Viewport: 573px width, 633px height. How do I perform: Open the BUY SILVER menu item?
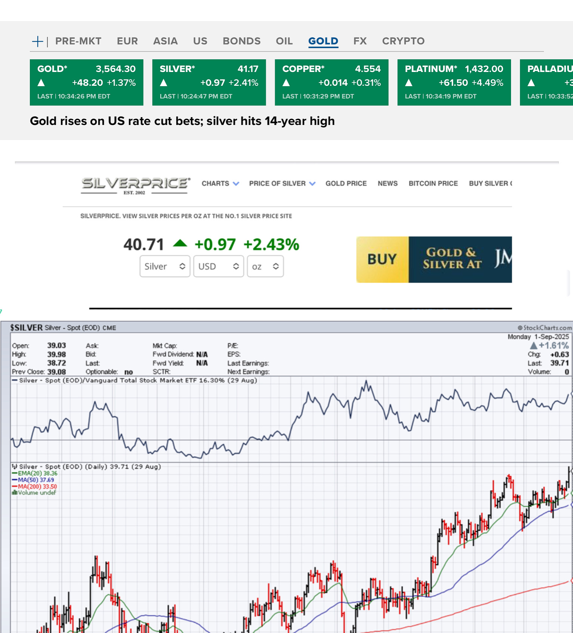coord(490,184)
